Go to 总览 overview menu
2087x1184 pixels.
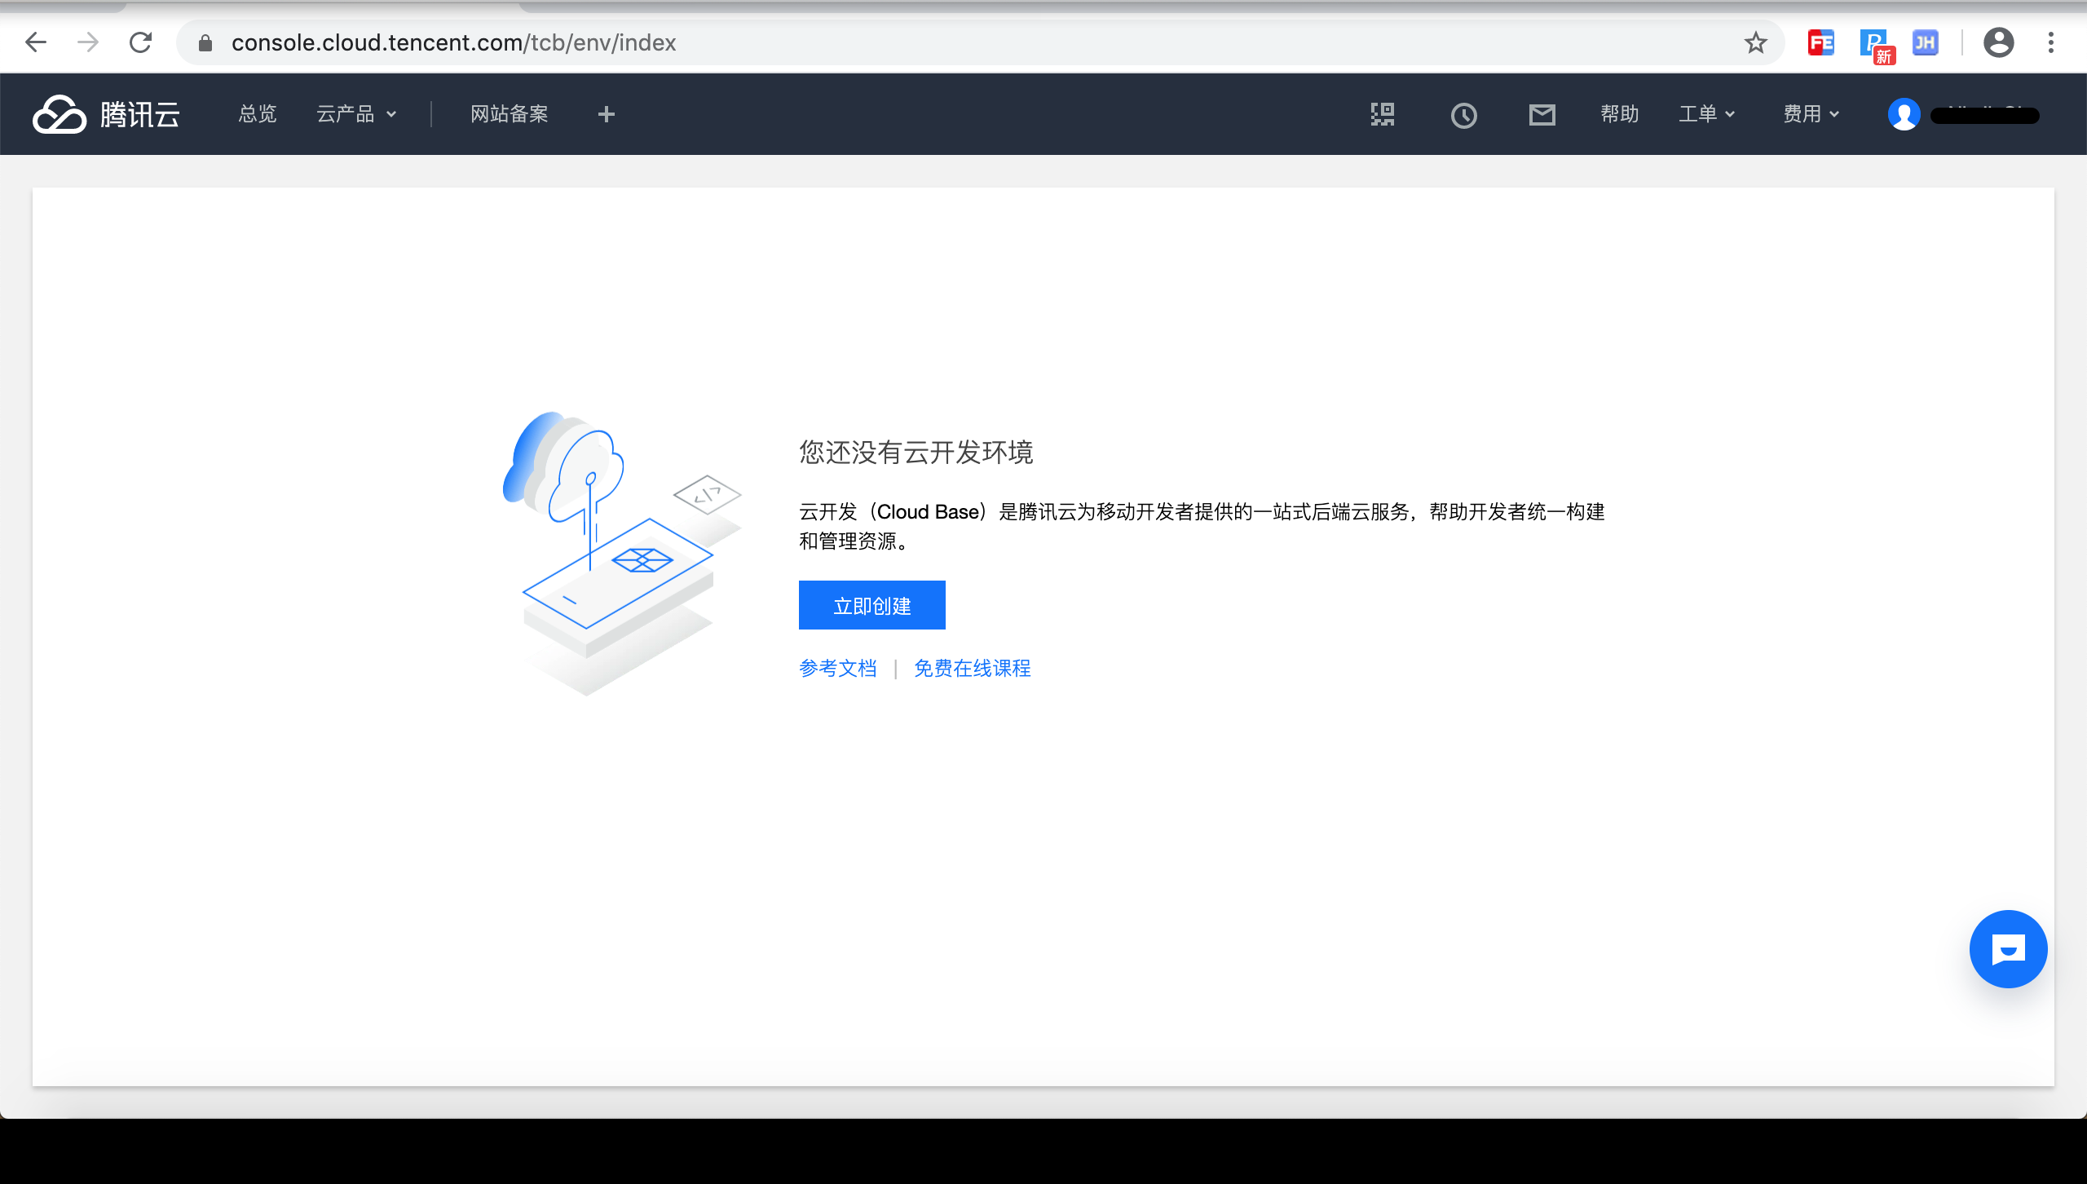coord(258,114)
